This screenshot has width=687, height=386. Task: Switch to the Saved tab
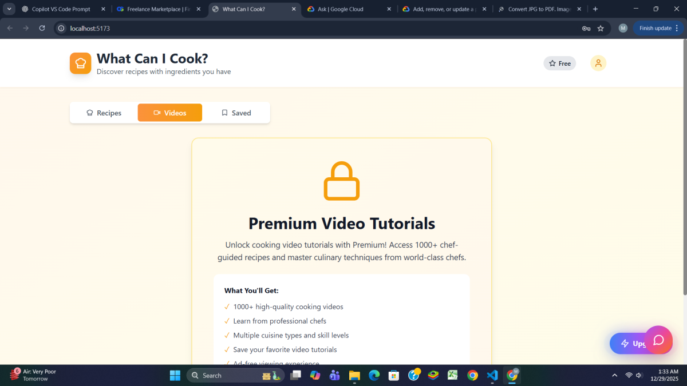tap(236, 113)
